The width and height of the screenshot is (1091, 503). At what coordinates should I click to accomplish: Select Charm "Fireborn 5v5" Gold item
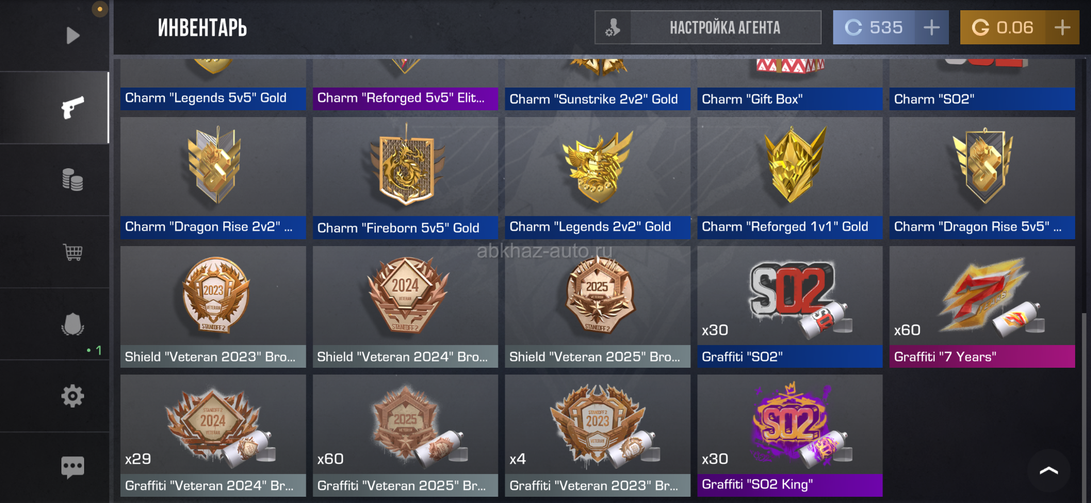(405, 178)
